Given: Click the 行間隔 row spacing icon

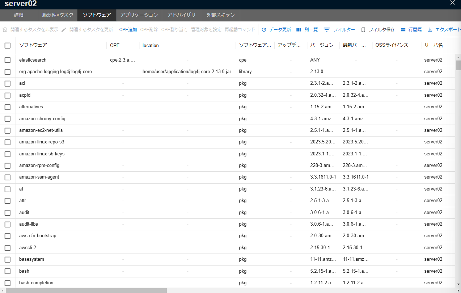Looking at the screenshot, I should click(403, 30).
